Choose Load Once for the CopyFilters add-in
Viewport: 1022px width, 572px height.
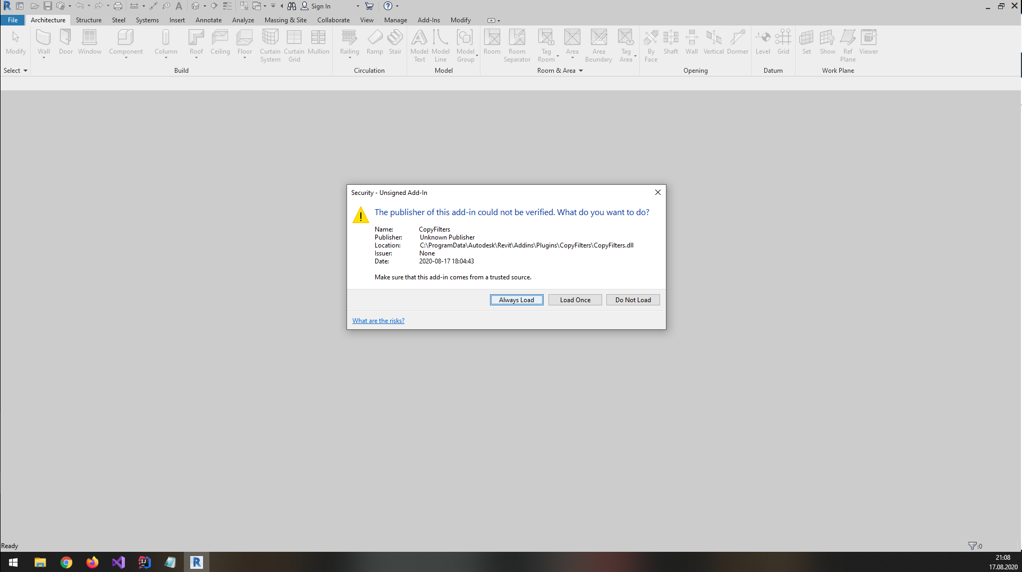click(x=575, y=300)
